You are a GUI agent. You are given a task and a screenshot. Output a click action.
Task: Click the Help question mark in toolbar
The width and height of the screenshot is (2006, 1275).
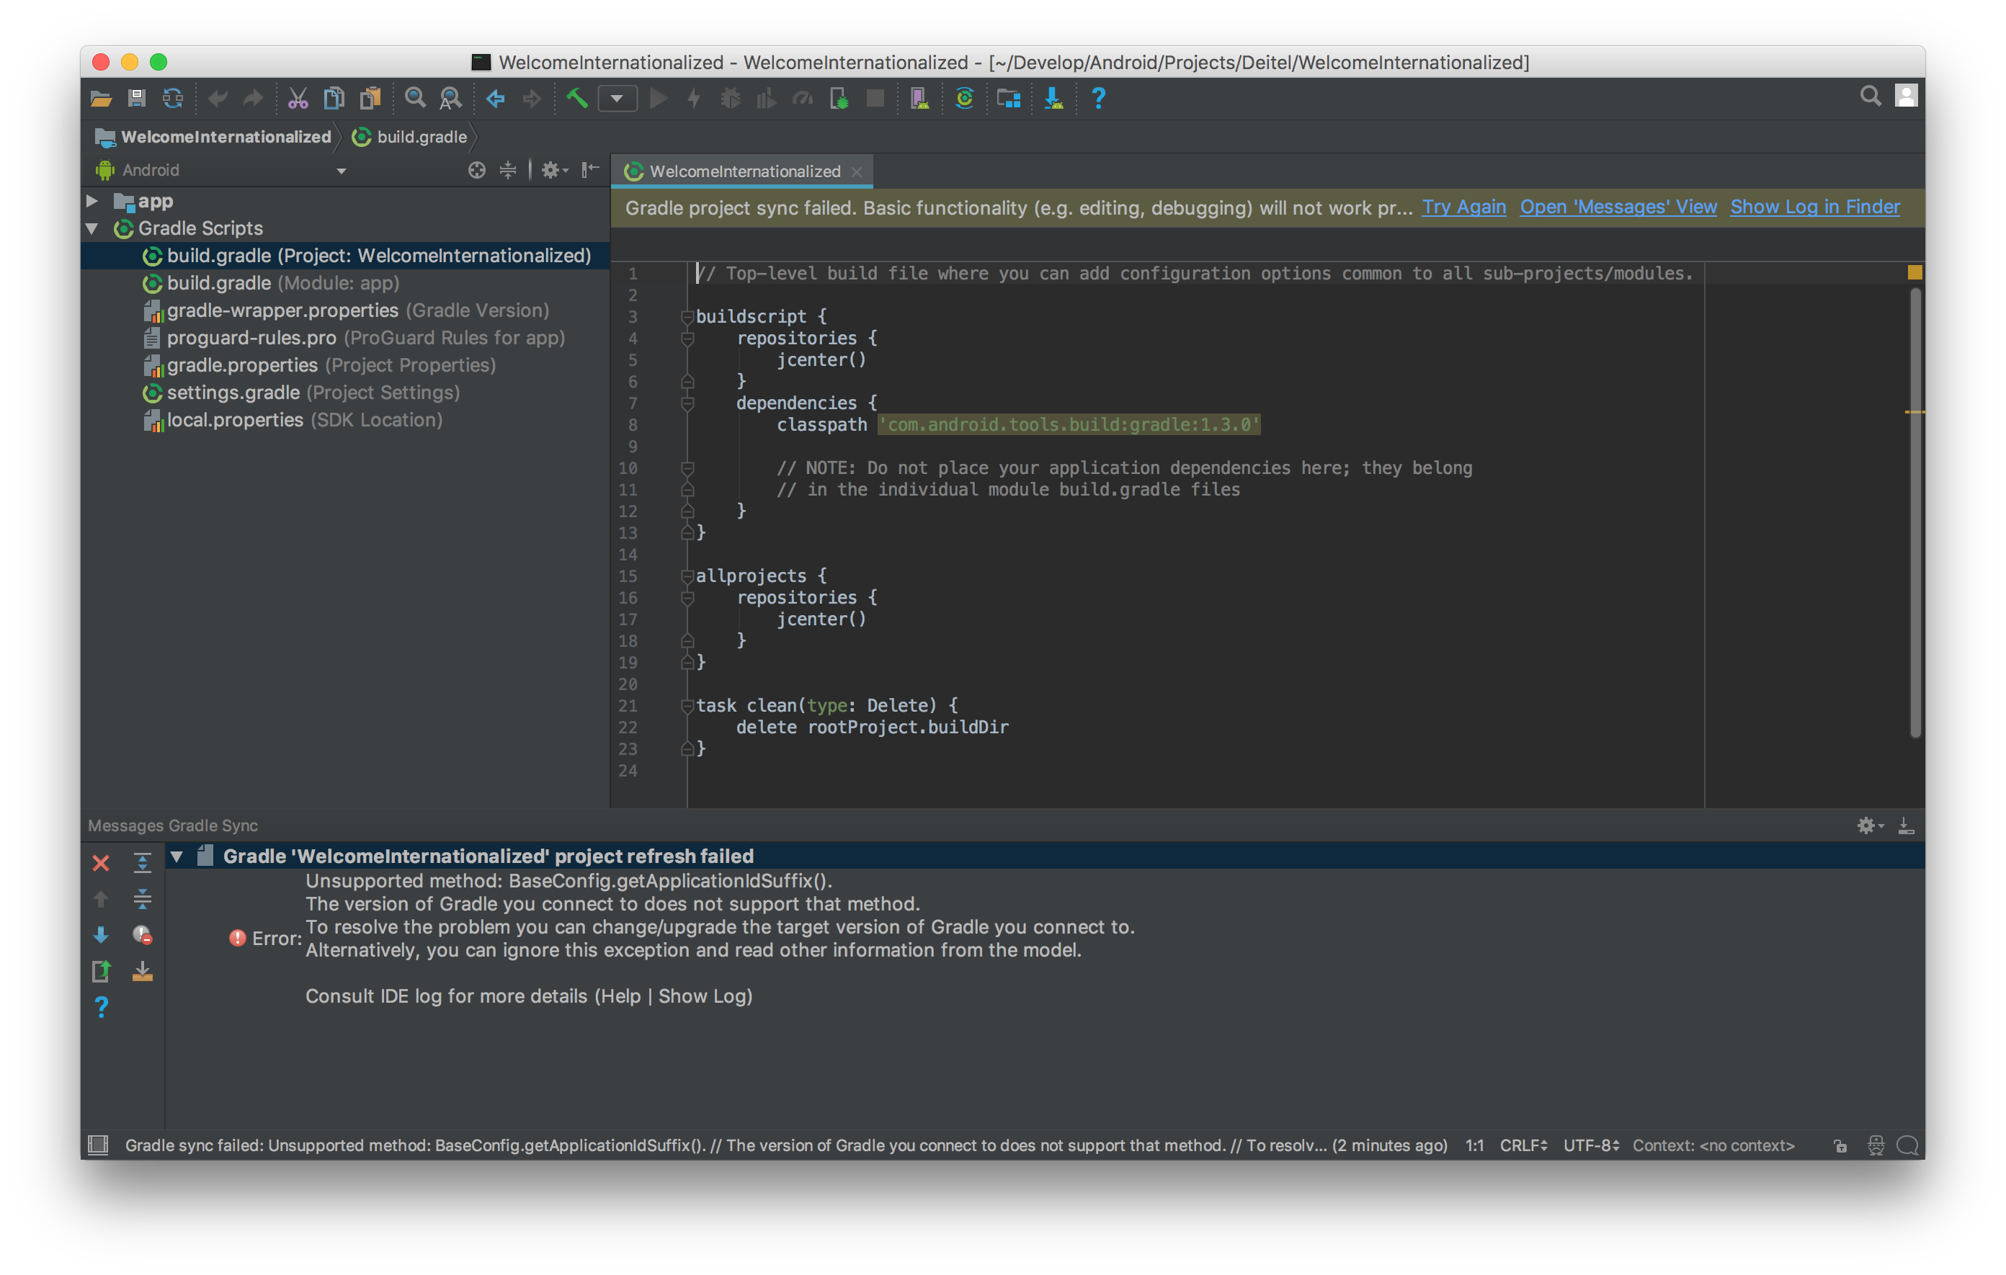pos(1098,99)
